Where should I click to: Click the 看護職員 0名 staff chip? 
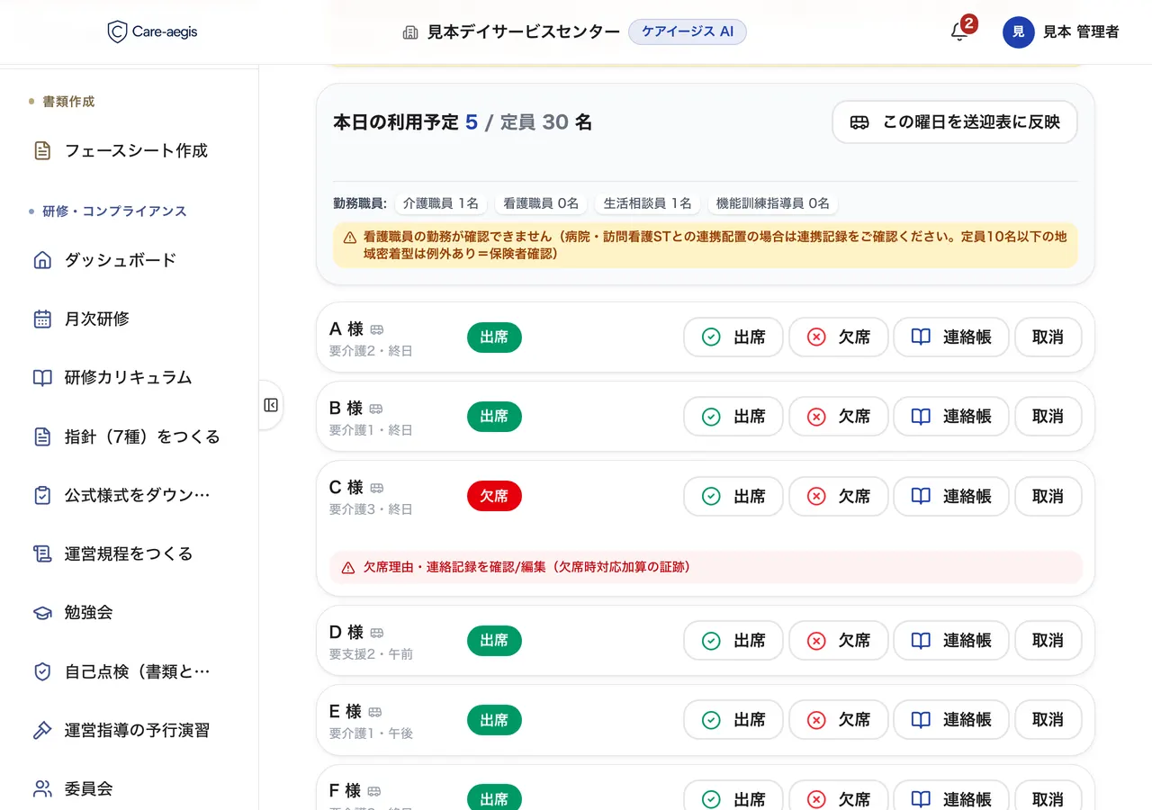point(541,203)
